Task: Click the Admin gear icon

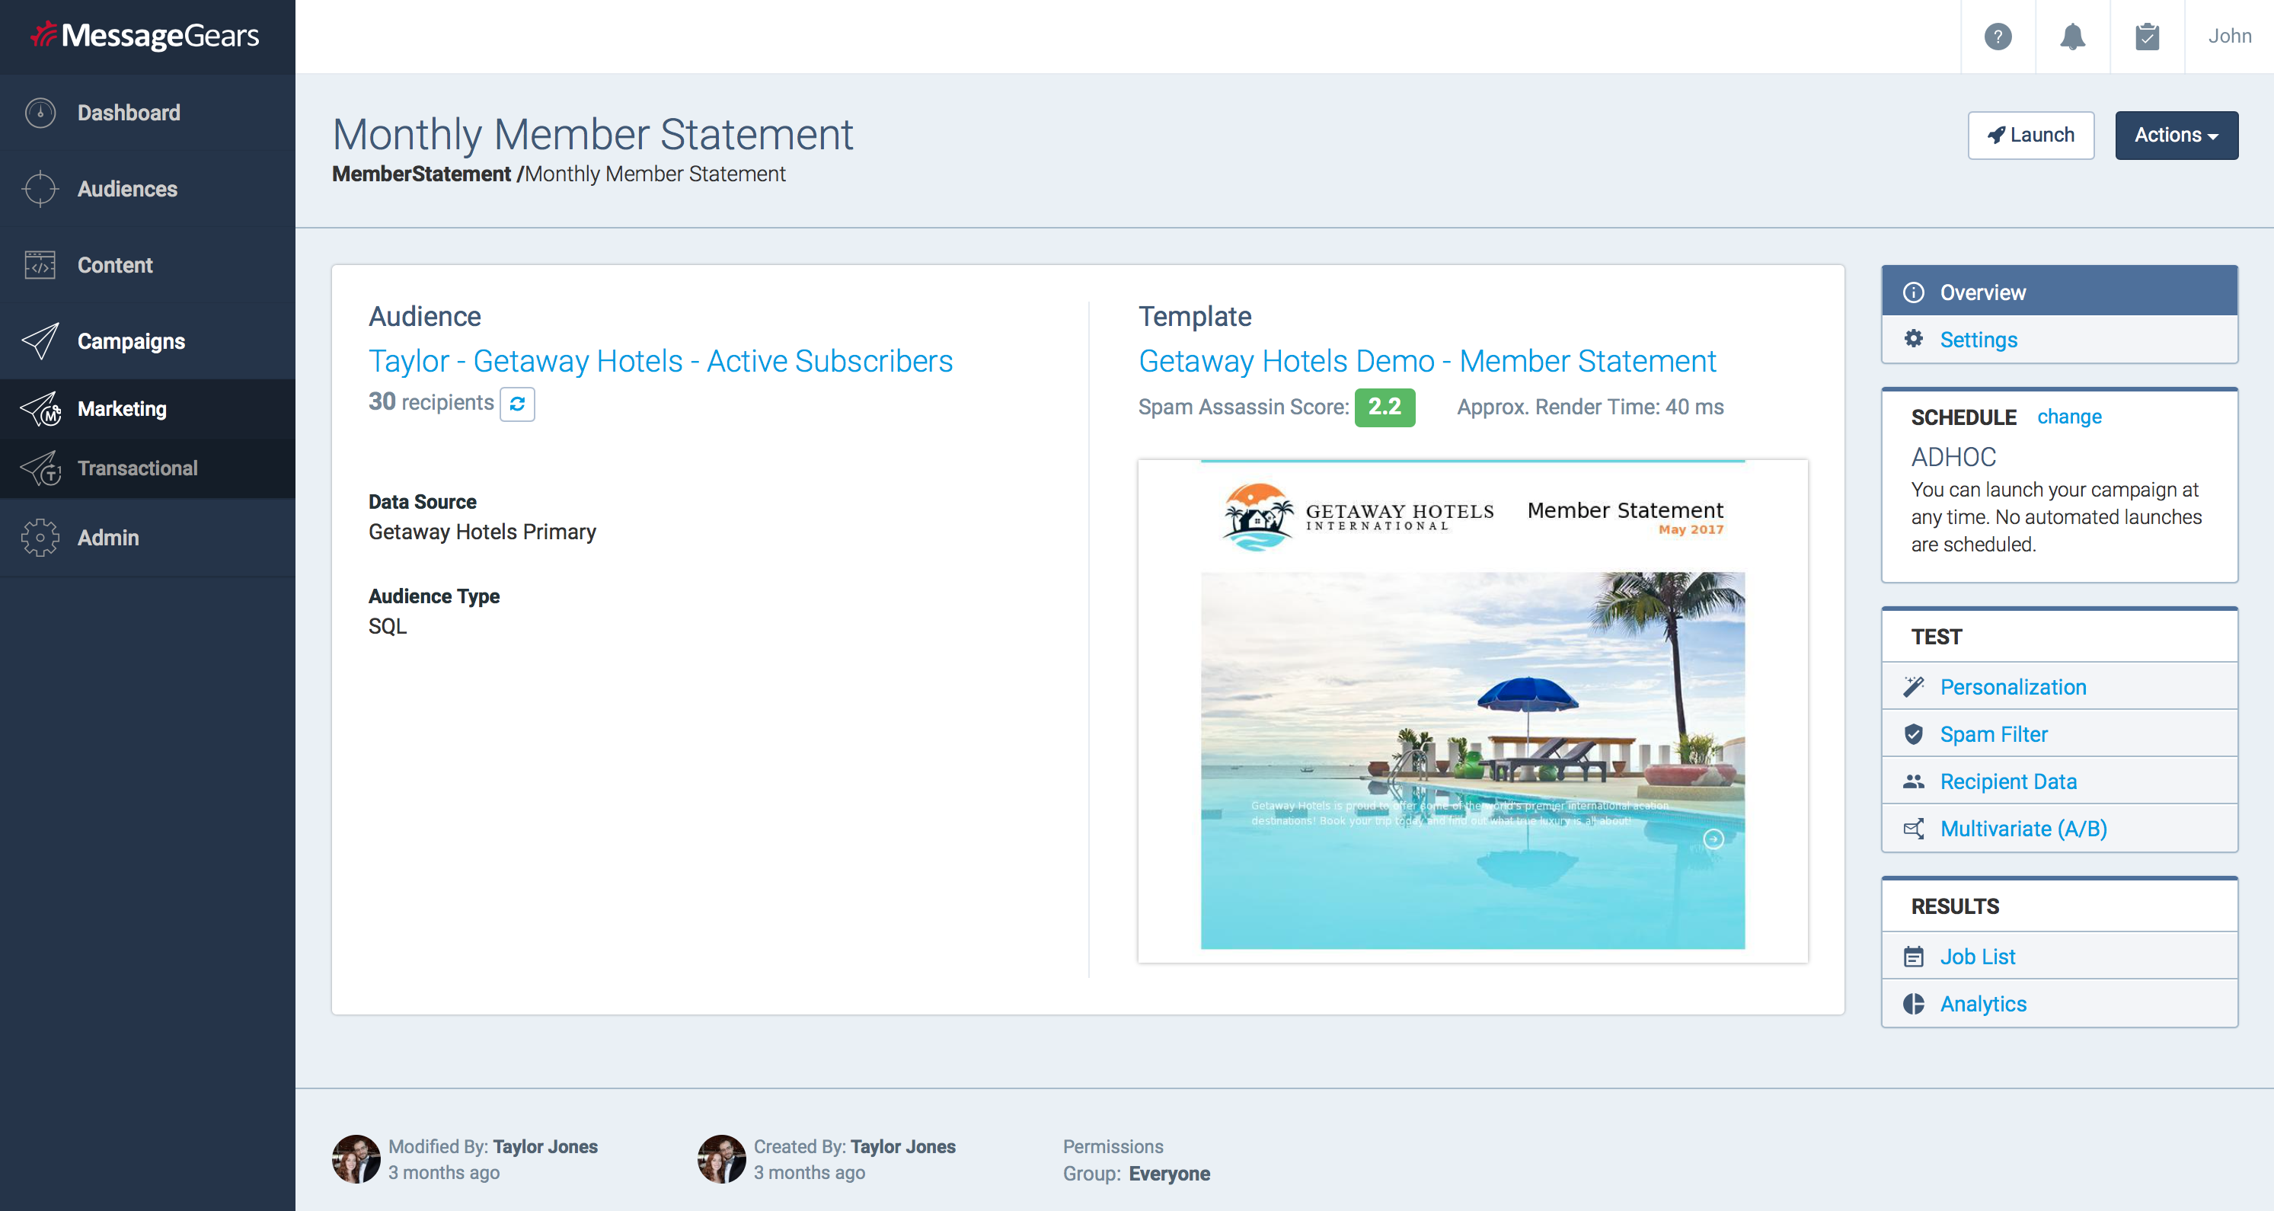Action: click(x=40, y=538)
